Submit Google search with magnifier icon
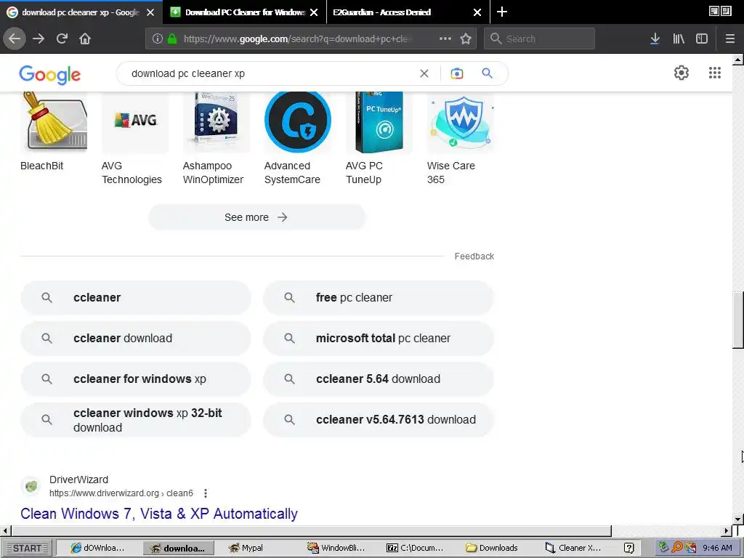The image size is (744, 558). (487, 73)
